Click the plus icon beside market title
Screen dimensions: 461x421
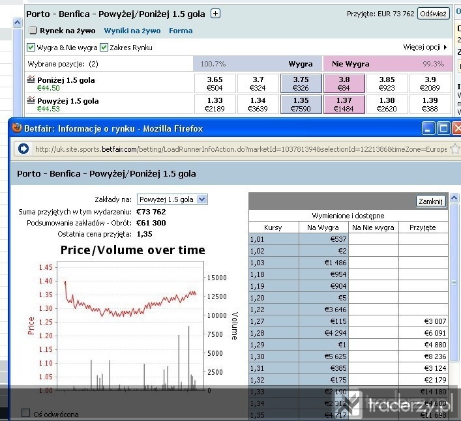215,14
